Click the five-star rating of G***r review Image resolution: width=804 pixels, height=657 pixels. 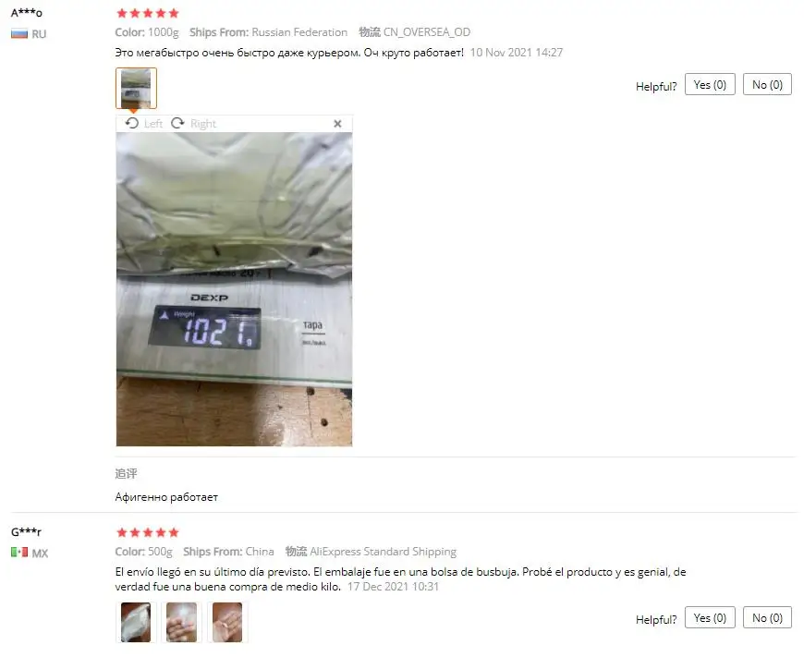(148, 532)
